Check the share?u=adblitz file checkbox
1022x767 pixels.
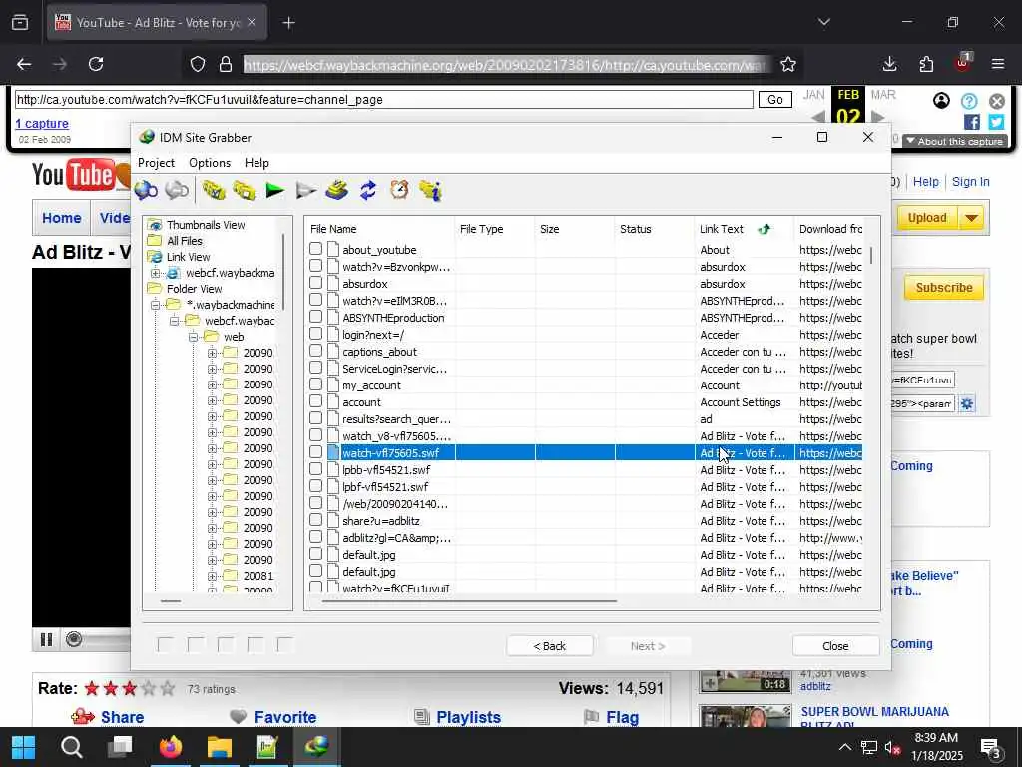(x=316, y=519)
